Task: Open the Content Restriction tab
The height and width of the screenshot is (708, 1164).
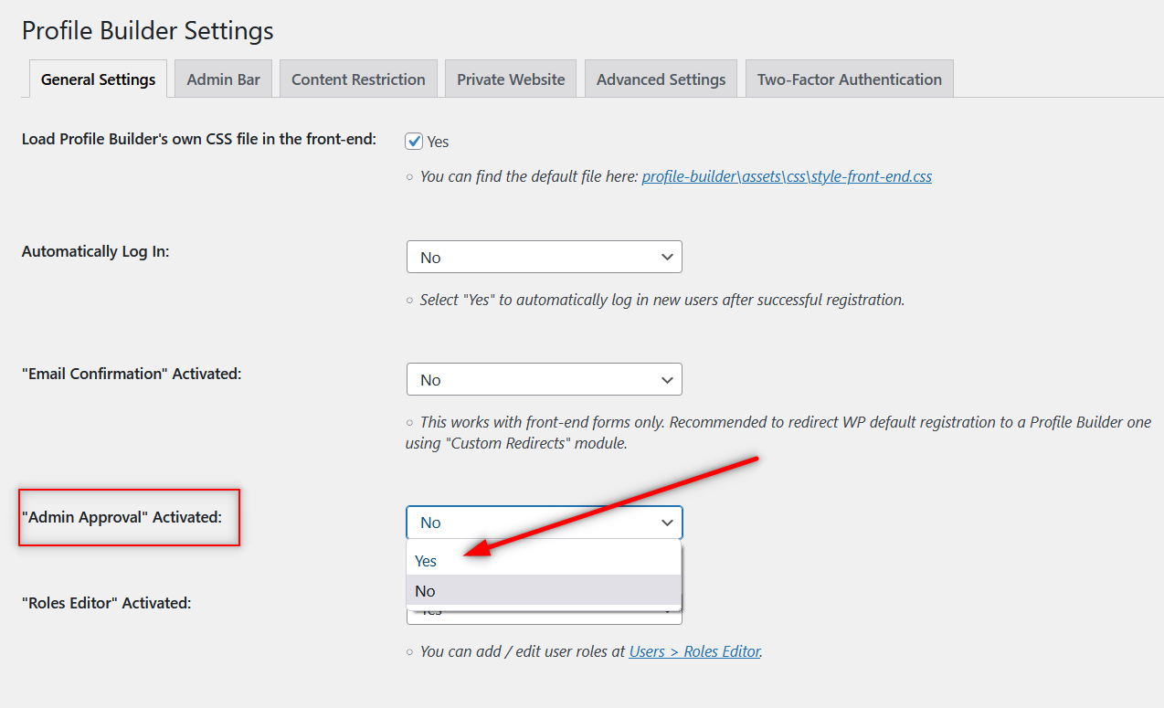Action: [x=358, y=79]
